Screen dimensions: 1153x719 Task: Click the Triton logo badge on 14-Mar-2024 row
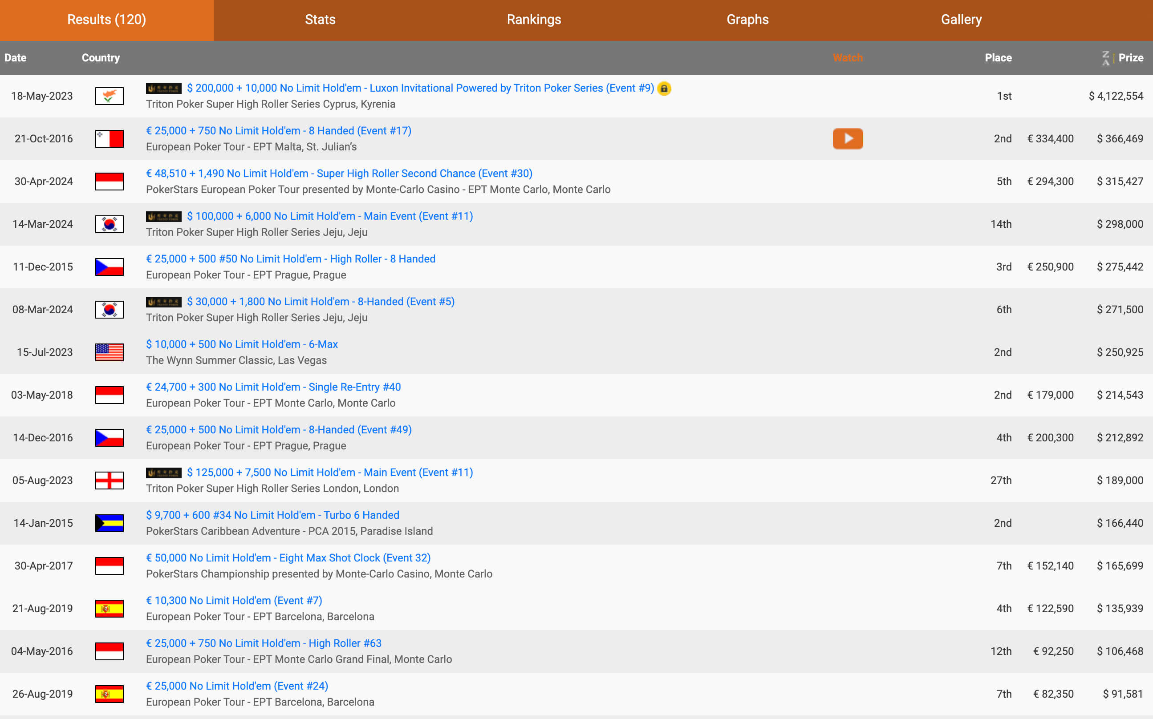(164, 217)
